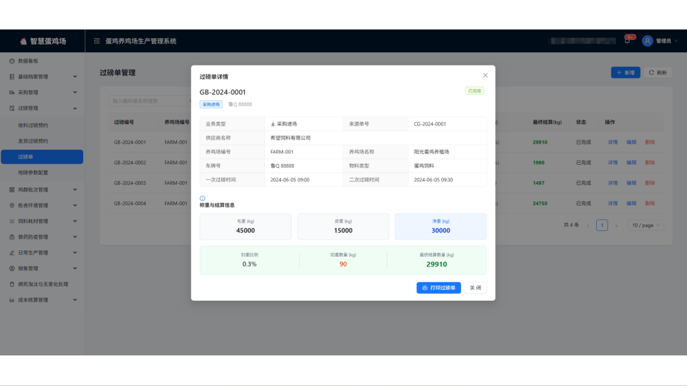Click the 饲料耗材管理 list icon
This screenshot has width=687, height=386.
(12, 222)
